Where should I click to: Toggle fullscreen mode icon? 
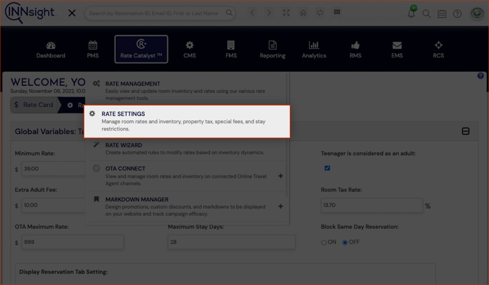point(286,13)
